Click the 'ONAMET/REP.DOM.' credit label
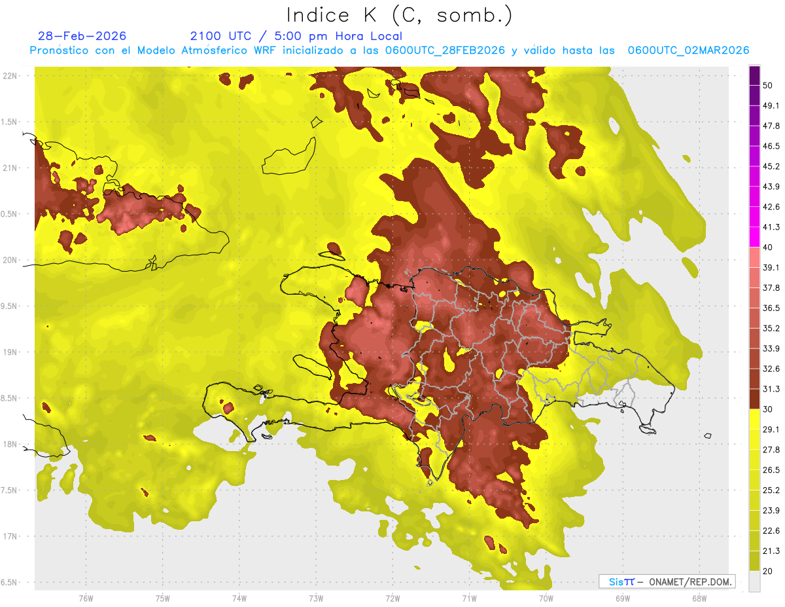The height and width of the screenshot is (607, 785). (x=689, y=581)
